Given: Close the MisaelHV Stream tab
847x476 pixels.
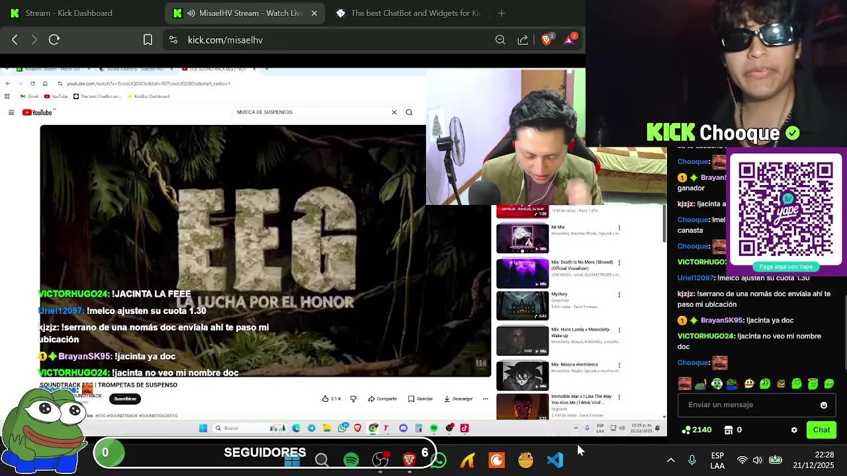Looking at the screenshot, I should tap(314, 13).
